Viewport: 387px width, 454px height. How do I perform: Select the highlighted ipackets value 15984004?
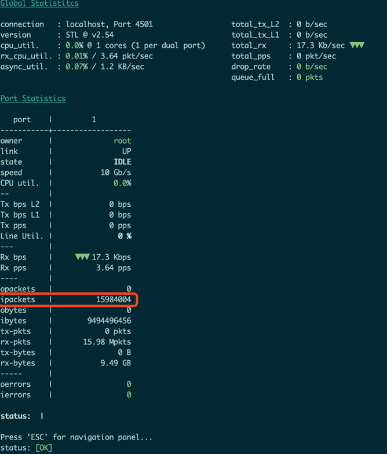(114, 299)
